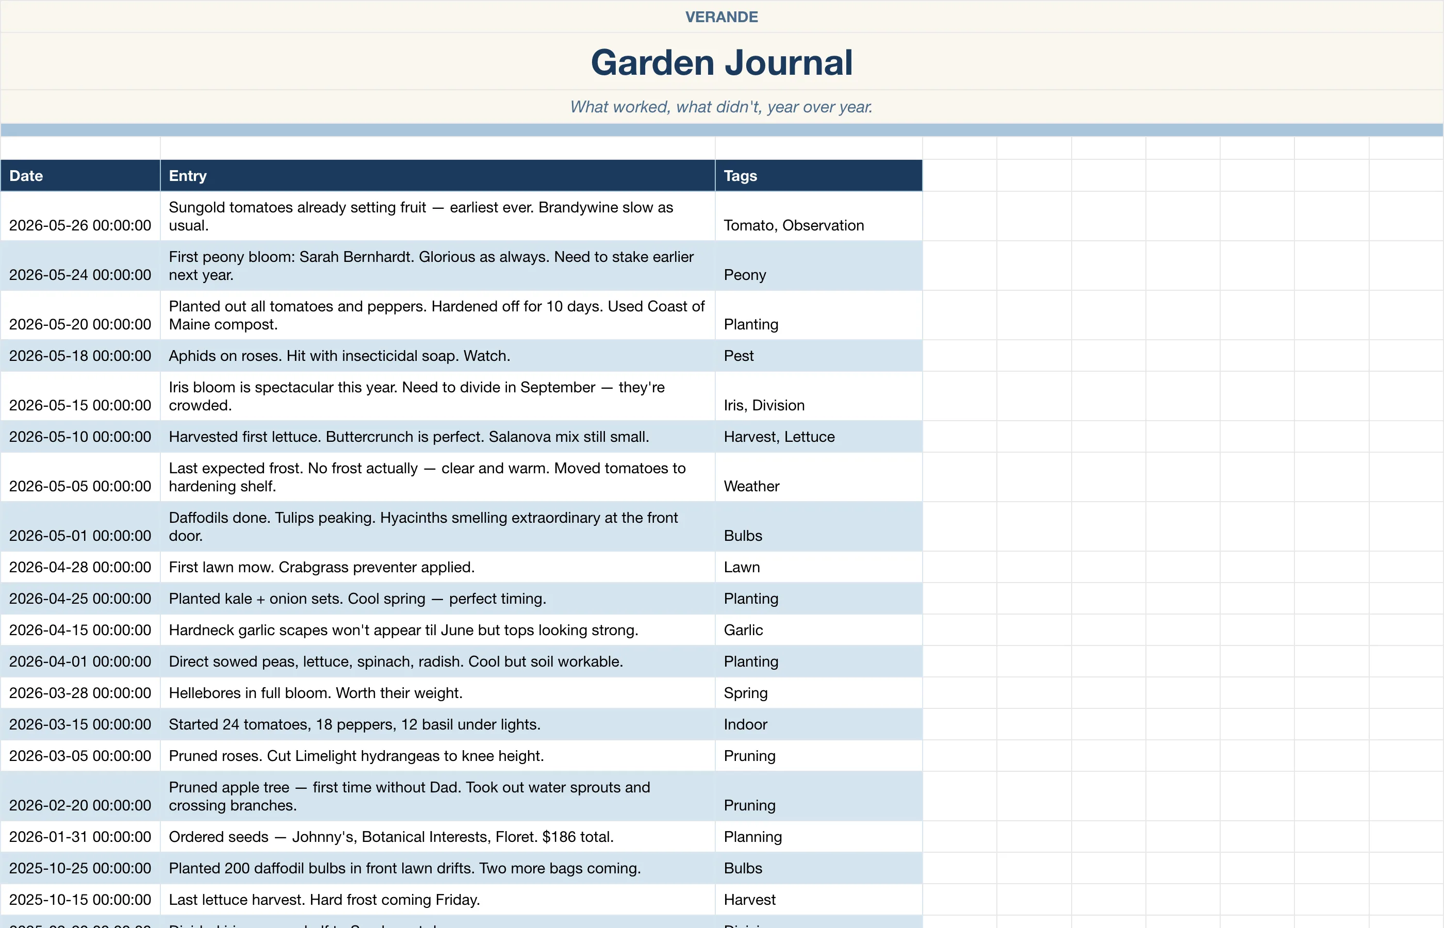Click the Weather tag cell
Screen dimensions: 1444x928
tap(818, 477)
